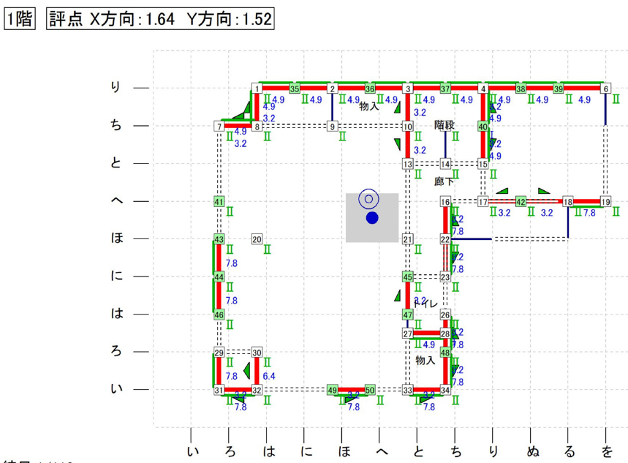Select green wall node 41 on left wall

[219, 201]
